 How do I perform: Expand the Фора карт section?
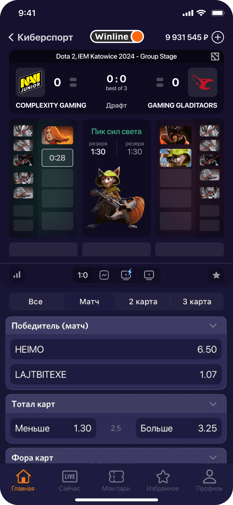(213, 457)
